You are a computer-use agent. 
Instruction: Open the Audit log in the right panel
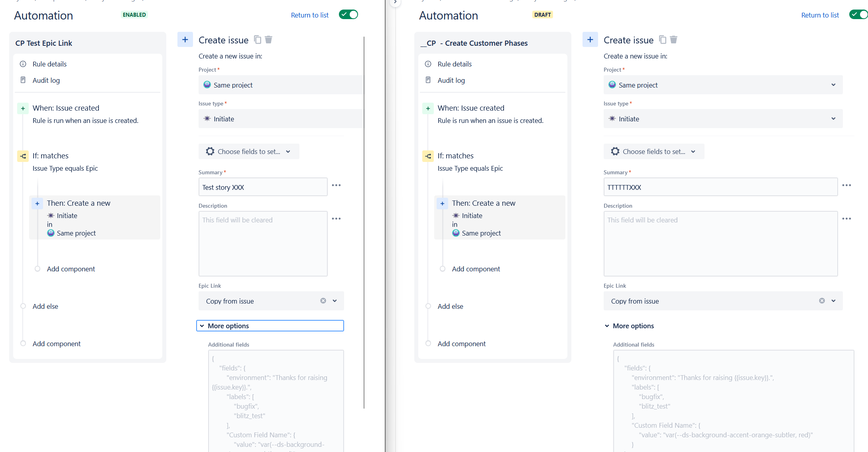tap(451, 80)
